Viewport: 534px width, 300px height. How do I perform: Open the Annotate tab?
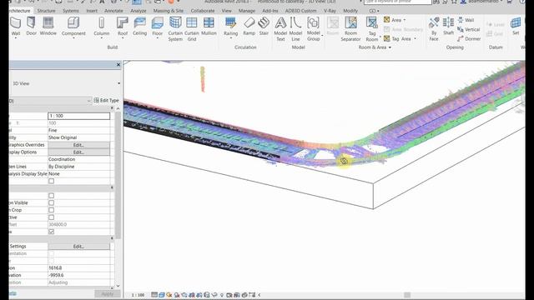pos(113,11)
